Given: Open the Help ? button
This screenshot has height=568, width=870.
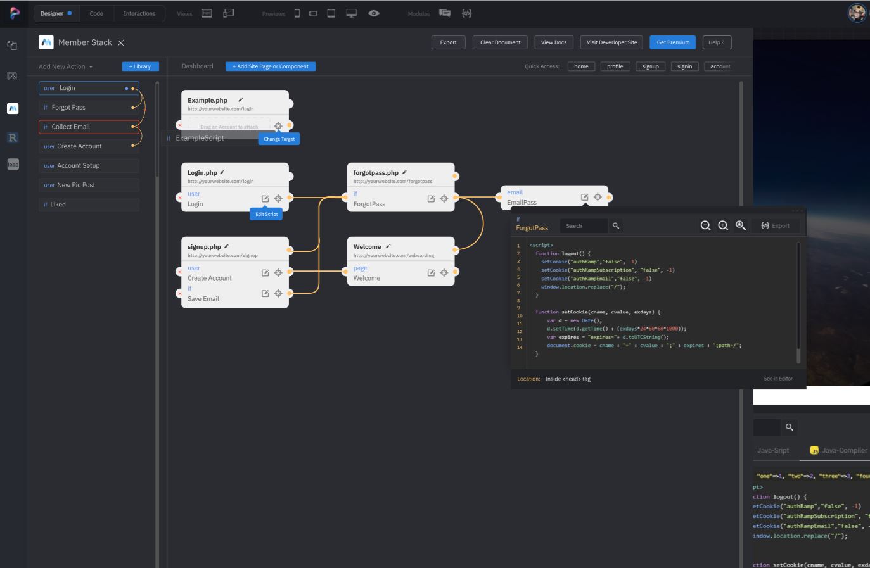Looking at the screenshot, I should [717, 42].
